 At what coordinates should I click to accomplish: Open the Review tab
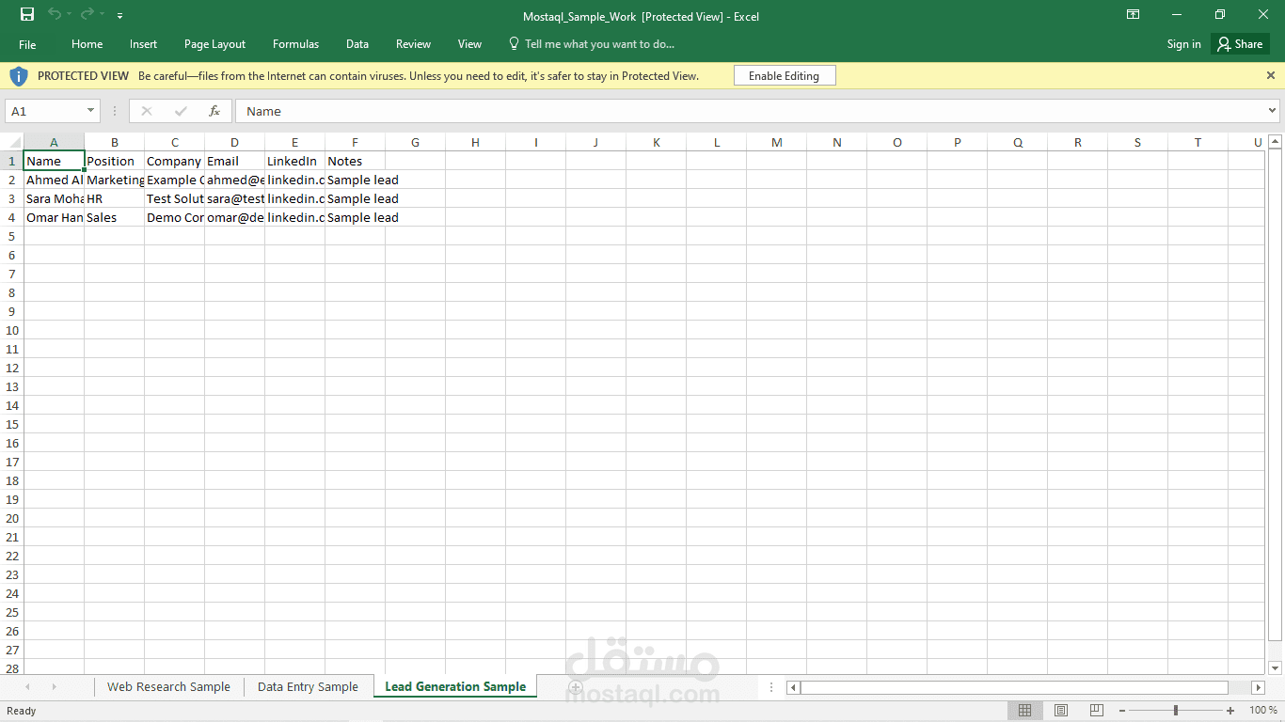click(413, 44)
